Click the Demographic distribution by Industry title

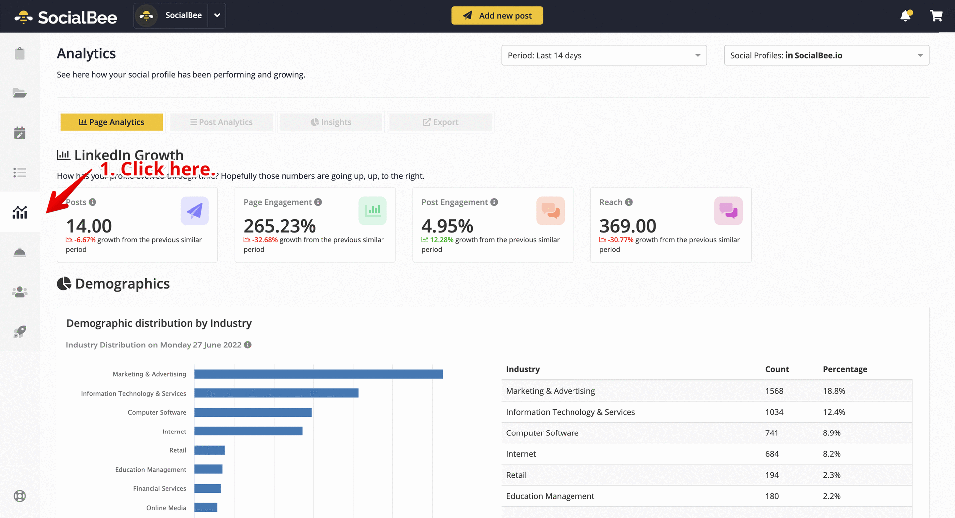point(159,323)
